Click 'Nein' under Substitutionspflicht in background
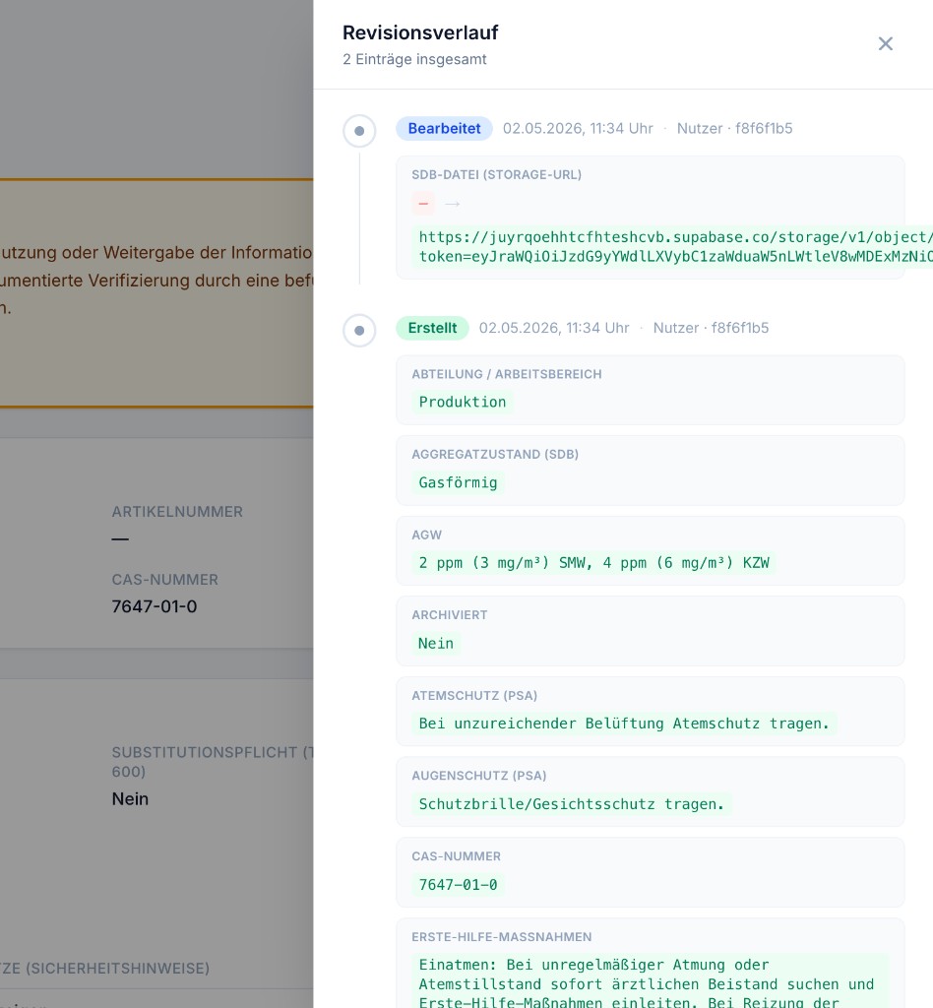The image size is (933, 1008). [x=131, y=799]
